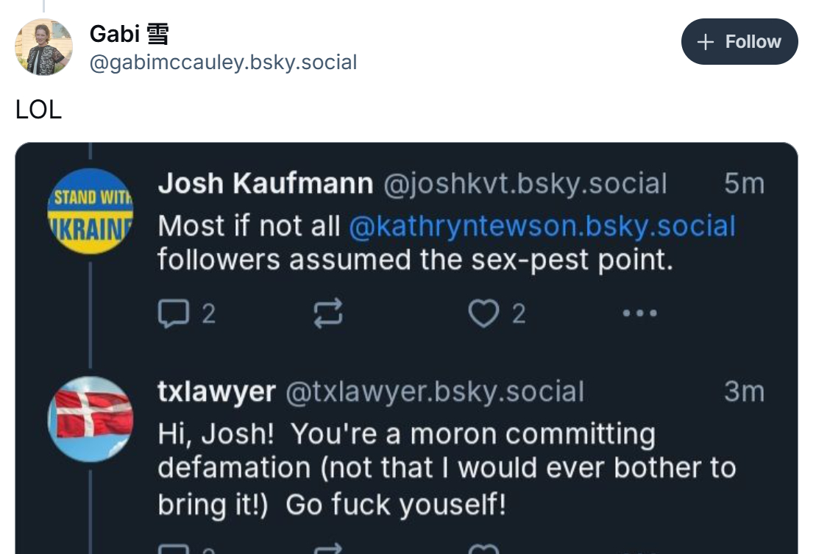Open the @kathryntewson.bsky.social mention link
816x554 pixels.
(542, 226)
